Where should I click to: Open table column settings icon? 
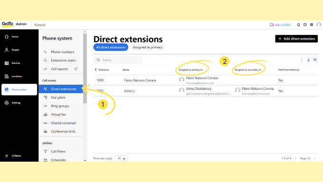pyautogui.click(x=315, y=60)
